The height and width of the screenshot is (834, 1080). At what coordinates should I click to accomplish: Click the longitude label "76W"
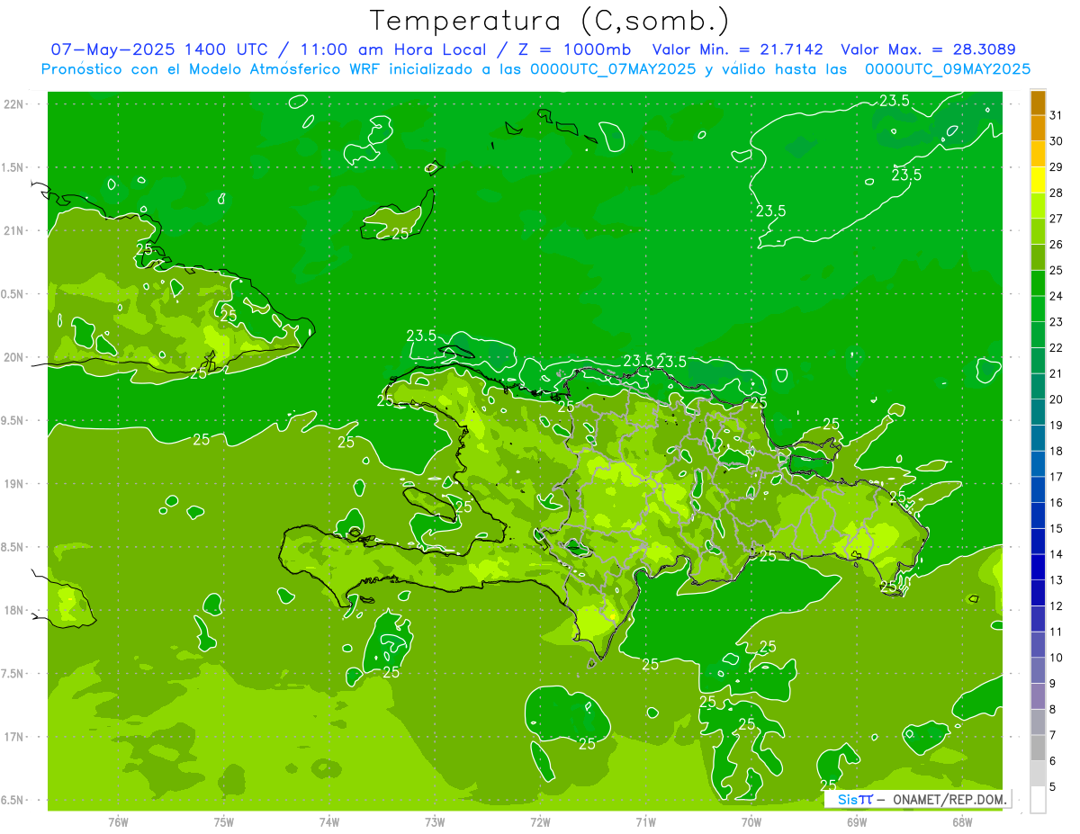pos(118,822)
